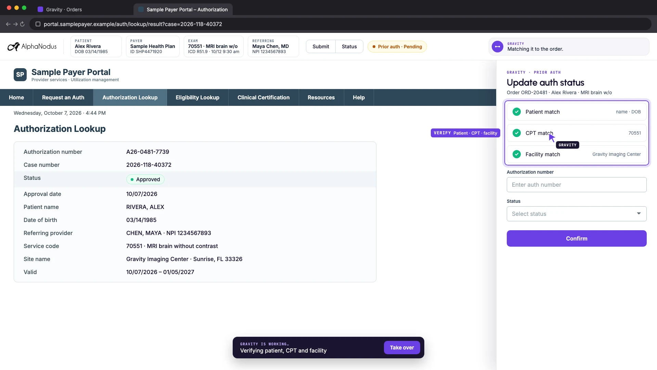This screenshot has width=657, height=370.
Task: Click the Patient Alex Rivera card
Action: [x=96, y=46]
